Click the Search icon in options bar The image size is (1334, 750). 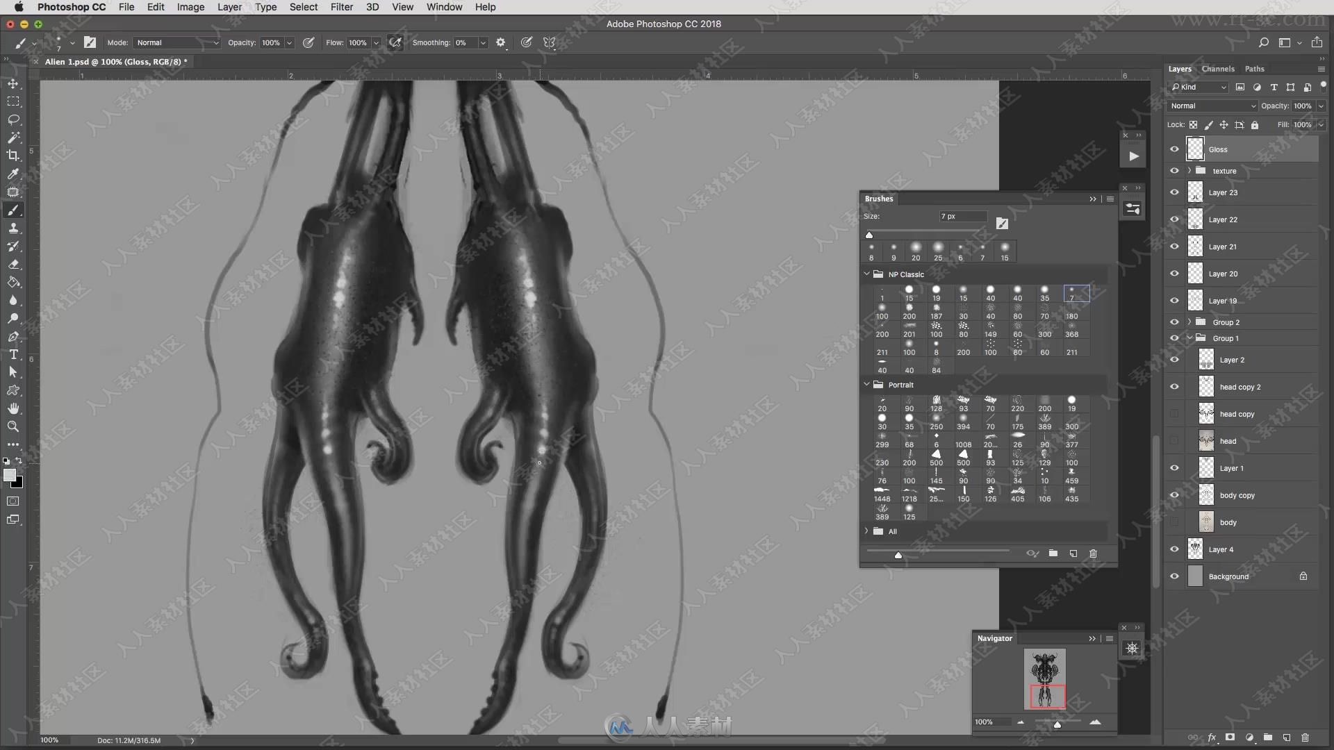[x=1264, y=42]
